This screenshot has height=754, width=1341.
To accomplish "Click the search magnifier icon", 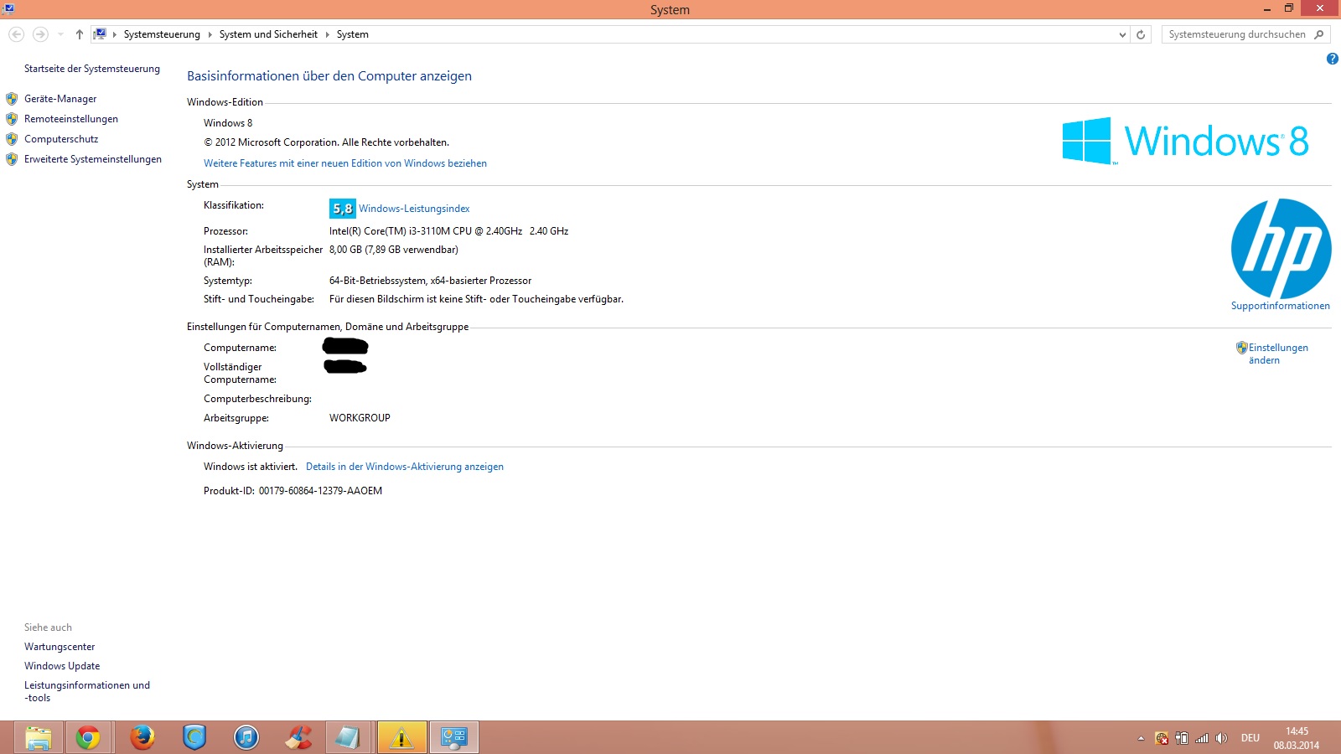I will (1319, 34).
